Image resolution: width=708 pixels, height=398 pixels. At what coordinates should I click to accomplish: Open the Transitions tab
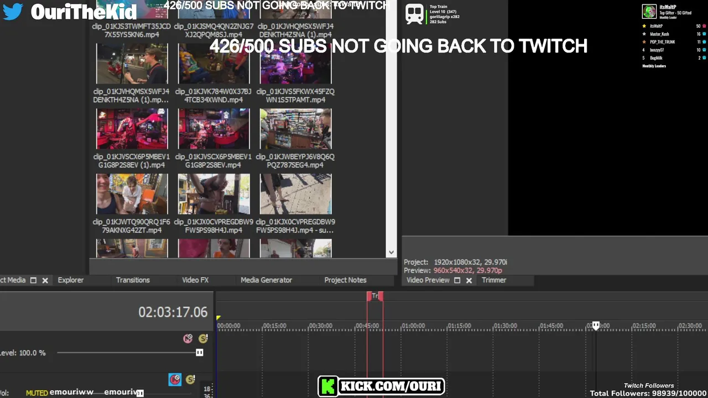pyautogui.click(x=133, y=280)
